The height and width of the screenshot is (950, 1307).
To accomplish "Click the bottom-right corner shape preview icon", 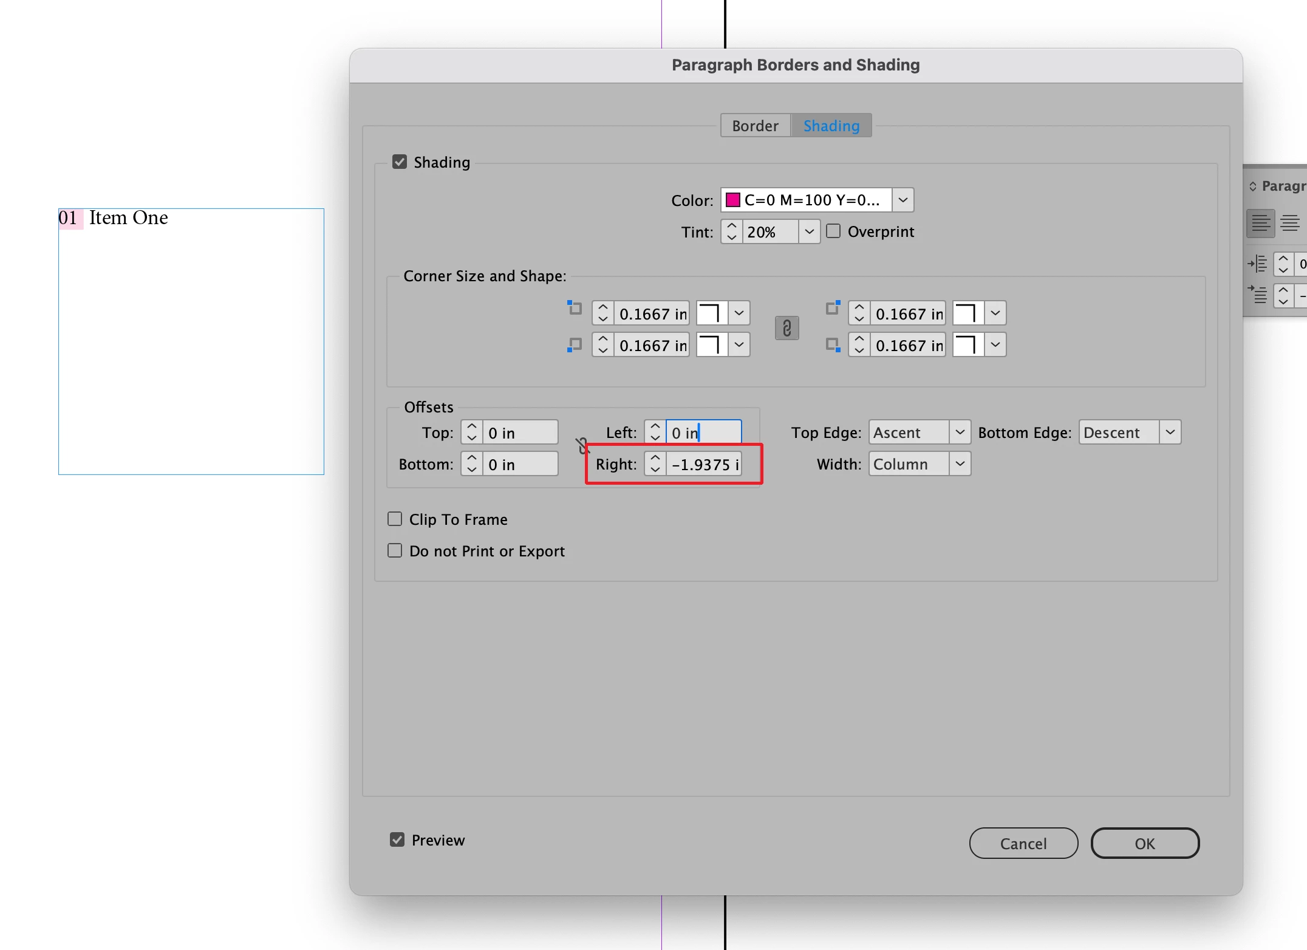I will click(967, 345).
